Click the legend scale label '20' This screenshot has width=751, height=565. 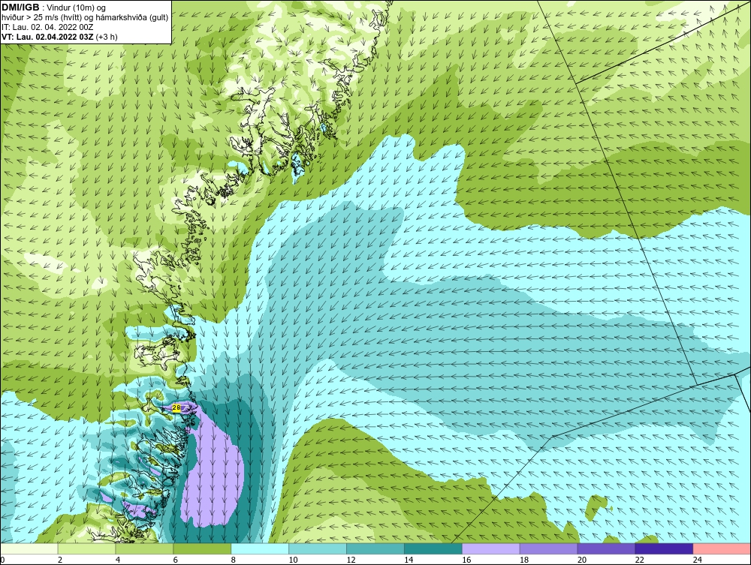pyautogui.click(x=582, y=560)
